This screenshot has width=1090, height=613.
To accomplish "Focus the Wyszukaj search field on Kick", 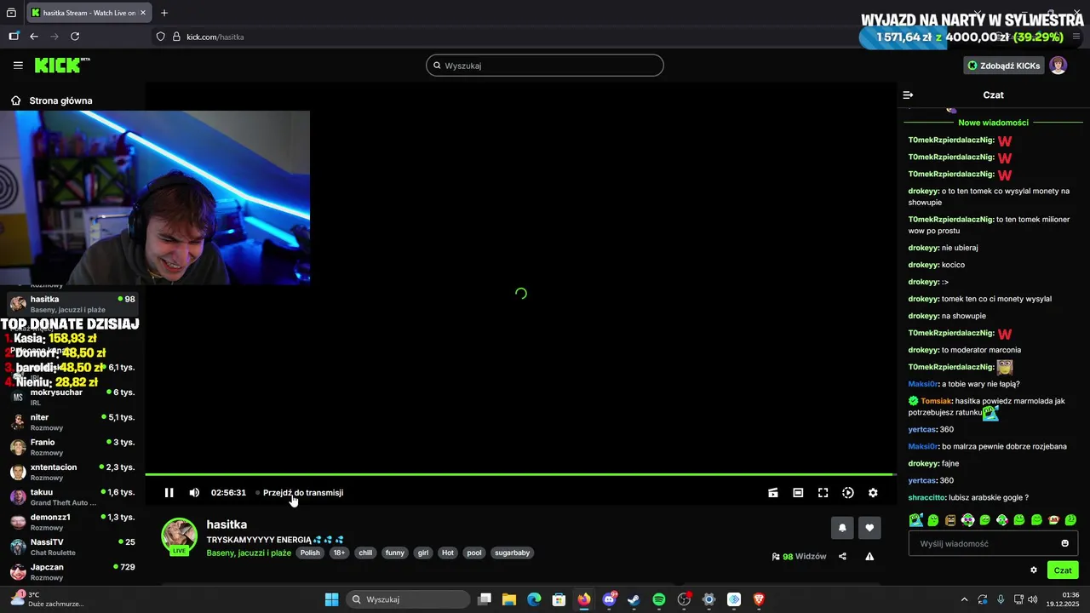I will 545,66.
